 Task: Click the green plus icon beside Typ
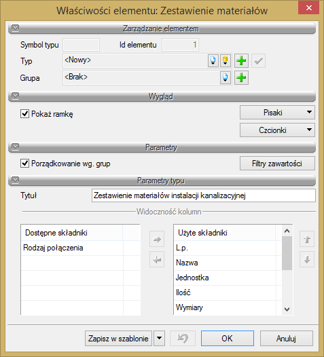[241, 61]
